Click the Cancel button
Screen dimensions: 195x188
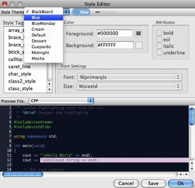pos(126,184)
